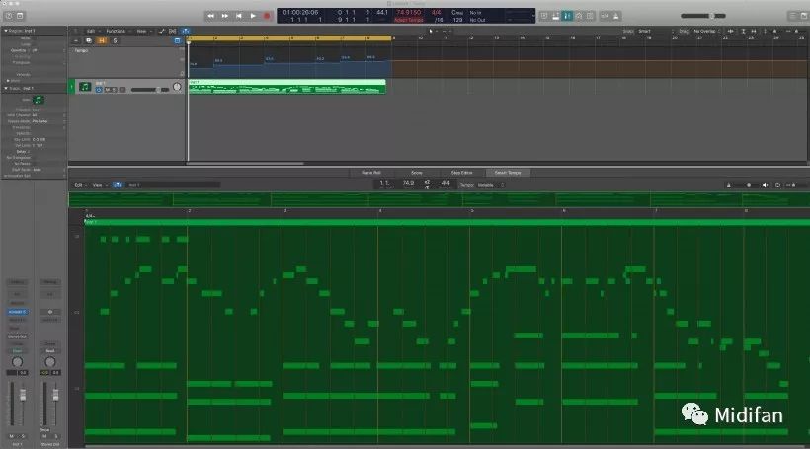The image size is (810, 449).
Task: Switch to the Piano Roll tab
Action: [371, 173]
